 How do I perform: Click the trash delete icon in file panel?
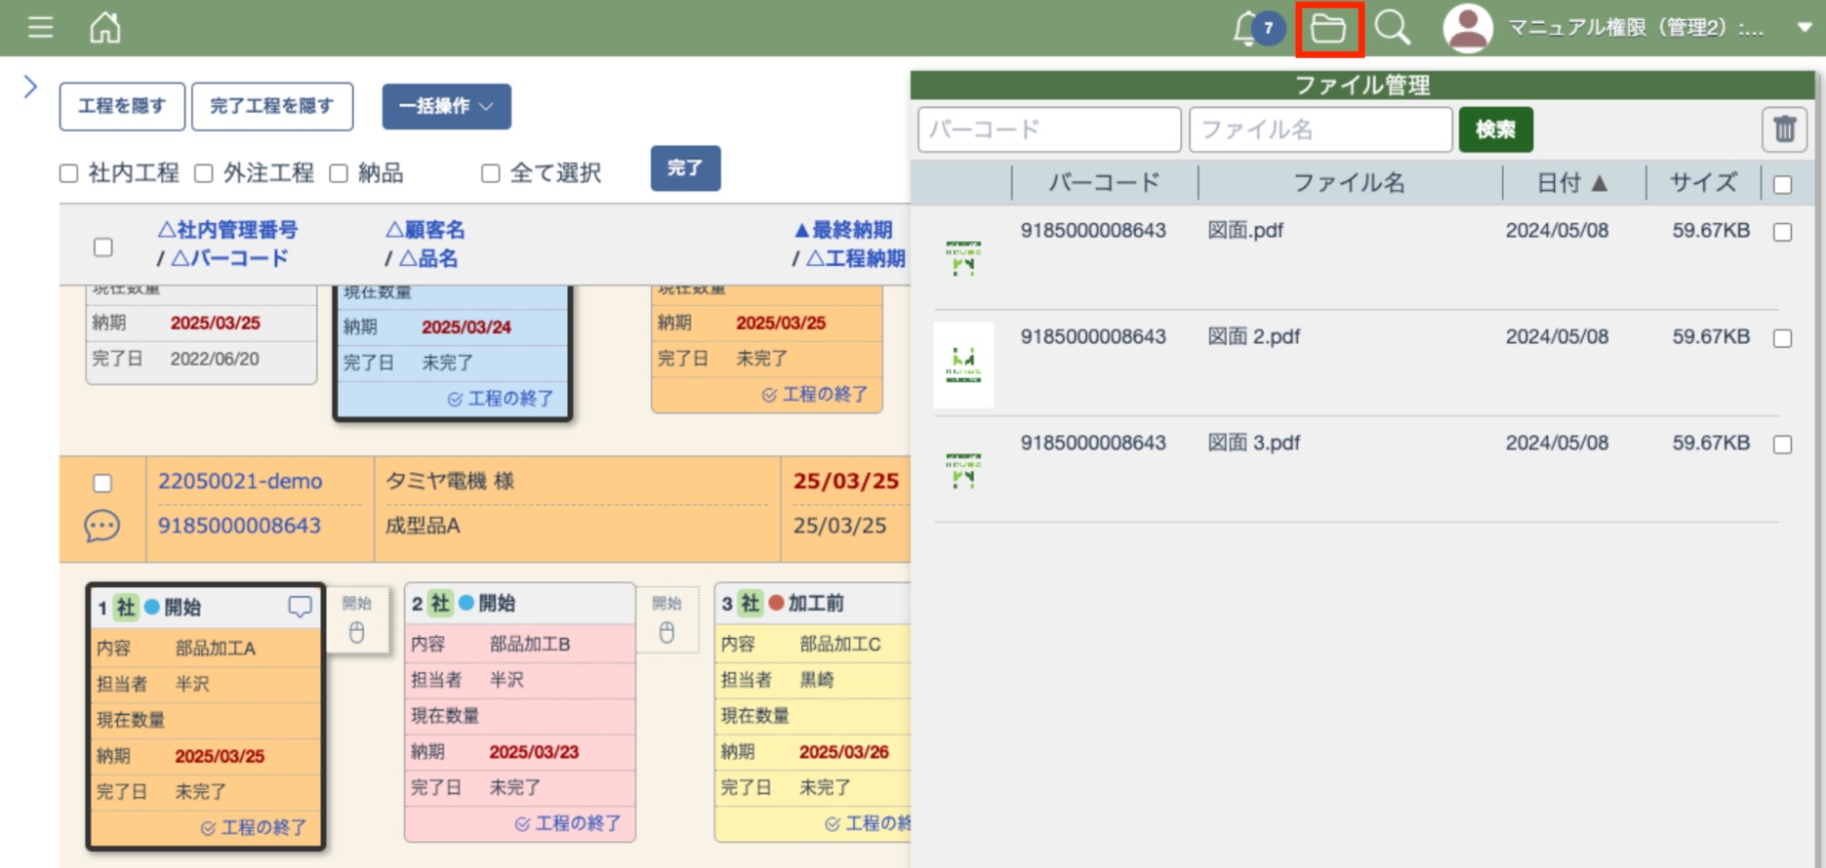(1783, 130)
